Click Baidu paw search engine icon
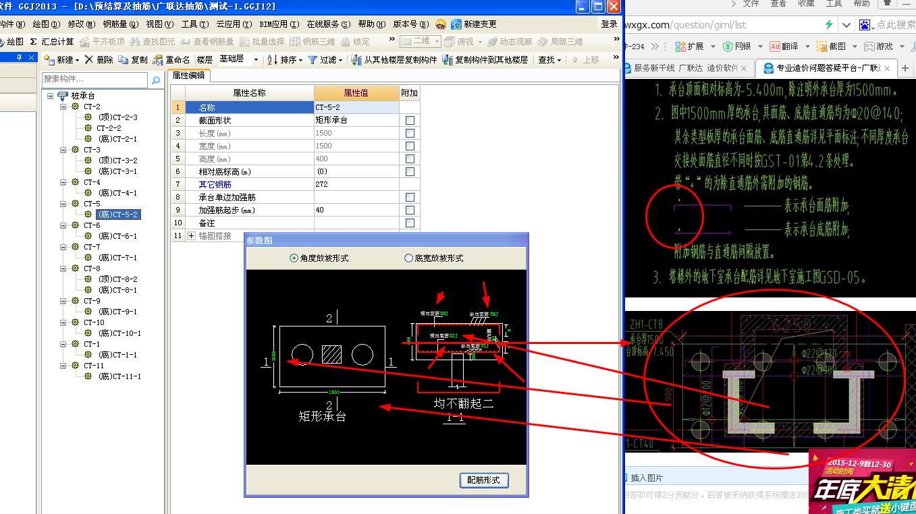 coord(865,24)
